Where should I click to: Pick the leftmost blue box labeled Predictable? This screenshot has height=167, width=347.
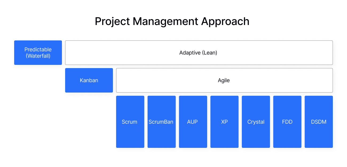(38, 52)
